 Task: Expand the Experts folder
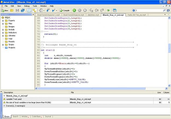[x=3, y=21]
